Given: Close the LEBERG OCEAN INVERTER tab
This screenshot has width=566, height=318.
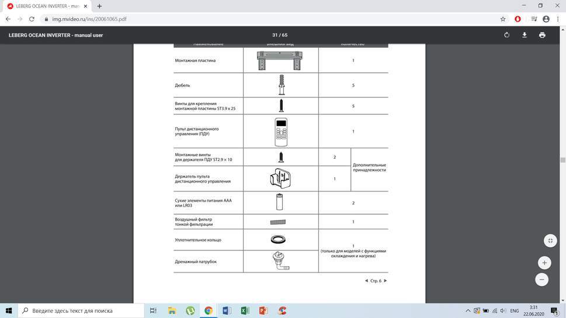Looking at the screenshot, I should coord(85,6).
